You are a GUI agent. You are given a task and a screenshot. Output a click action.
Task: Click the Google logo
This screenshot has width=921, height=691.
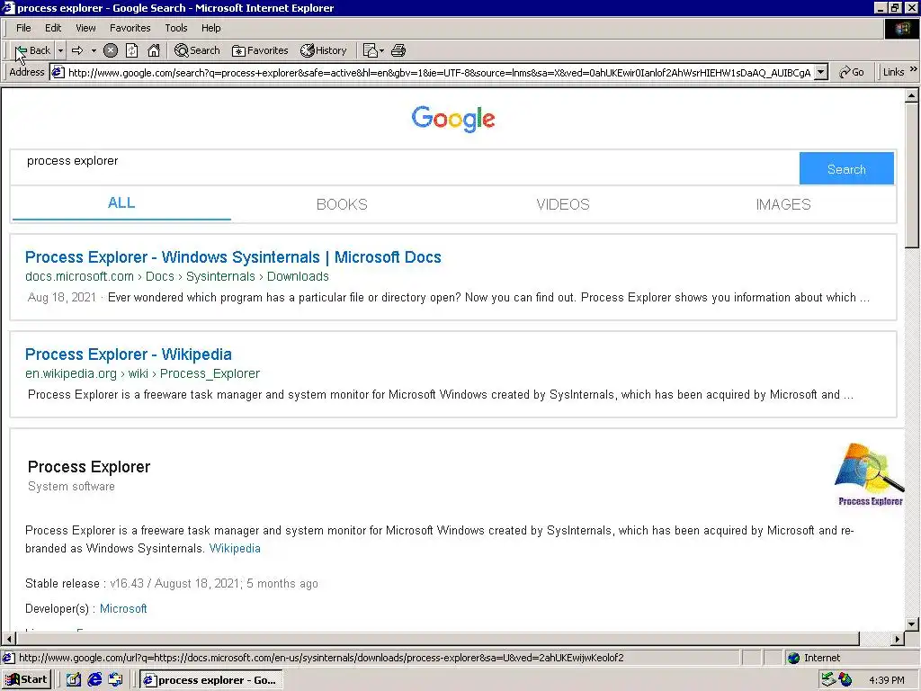(453, 119)
